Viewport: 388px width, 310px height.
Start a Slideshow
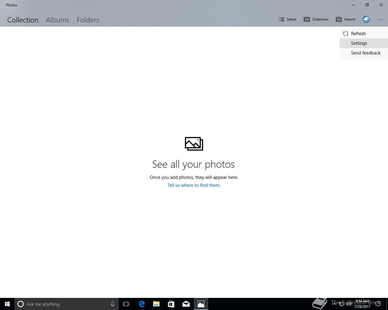click(316, 19)
